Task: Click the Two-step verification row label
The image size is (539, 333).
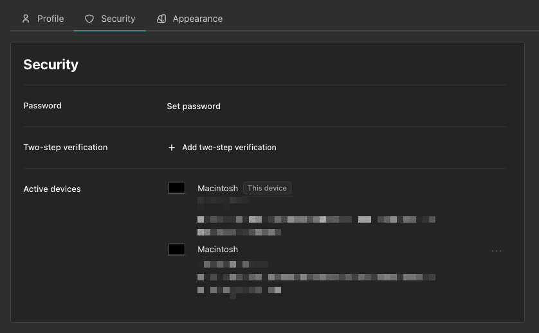Action: 66,148
